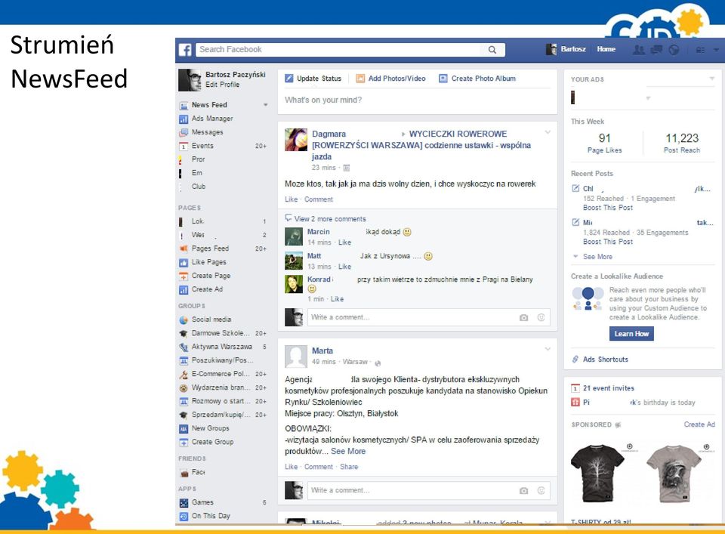Go to Home in top bar
The width and height of the screenshot is (725, 534).
point(606,49)
